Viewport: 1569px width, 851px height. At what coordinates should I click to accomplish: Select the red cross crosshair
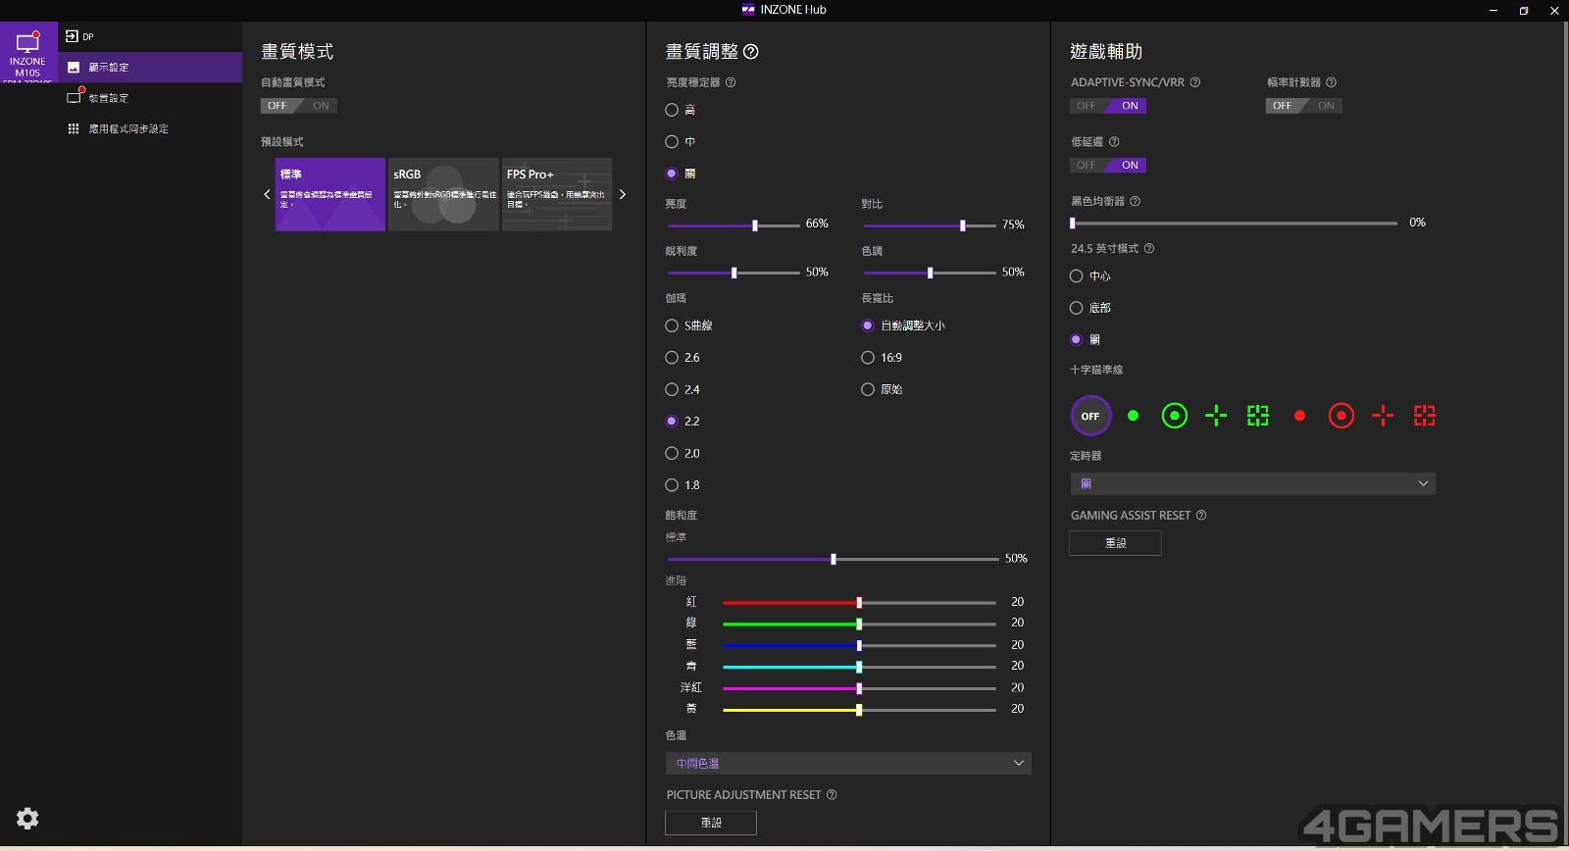click(x=1383, y=416)
